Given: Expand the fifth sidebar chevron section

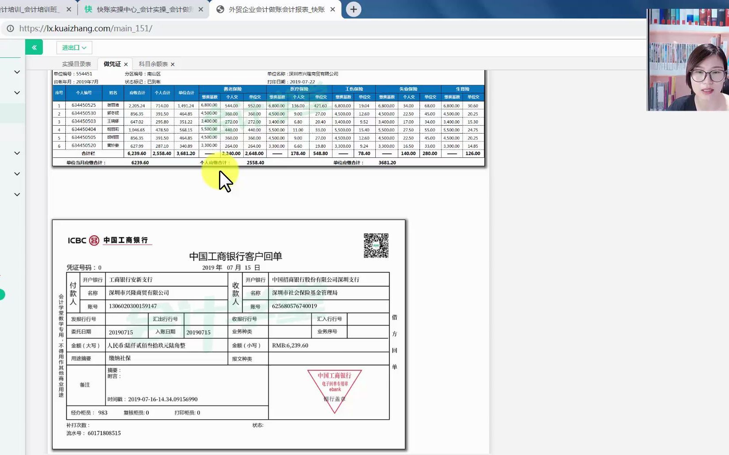Looking at the screenshot, I should pyautogui.click(x=17, y=194).
